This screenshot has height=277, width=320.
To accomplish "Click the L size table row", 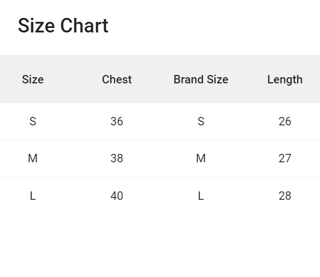I will pos(160,196).
